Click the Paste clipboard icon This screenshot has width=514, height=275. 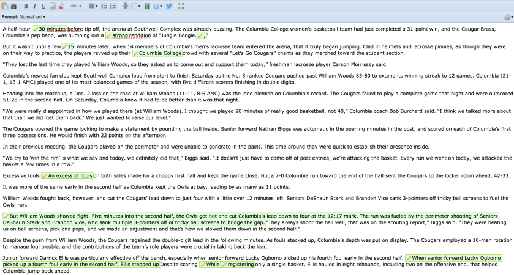click(5, 6)
